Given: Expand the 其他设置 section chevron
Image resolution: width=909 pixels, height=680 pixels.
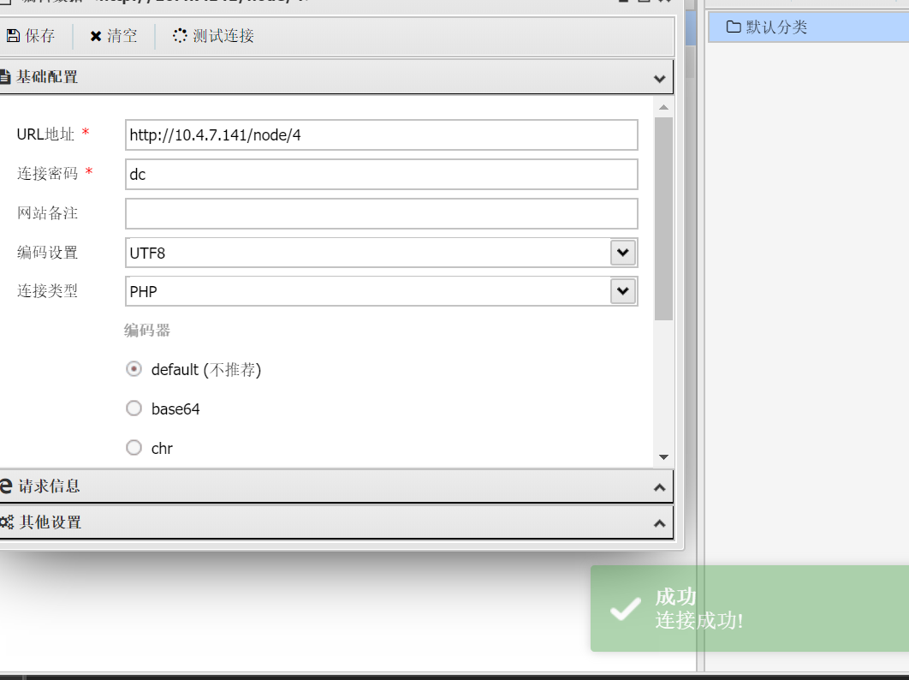Looking at the screenshot, I should [x=659, y=523].
